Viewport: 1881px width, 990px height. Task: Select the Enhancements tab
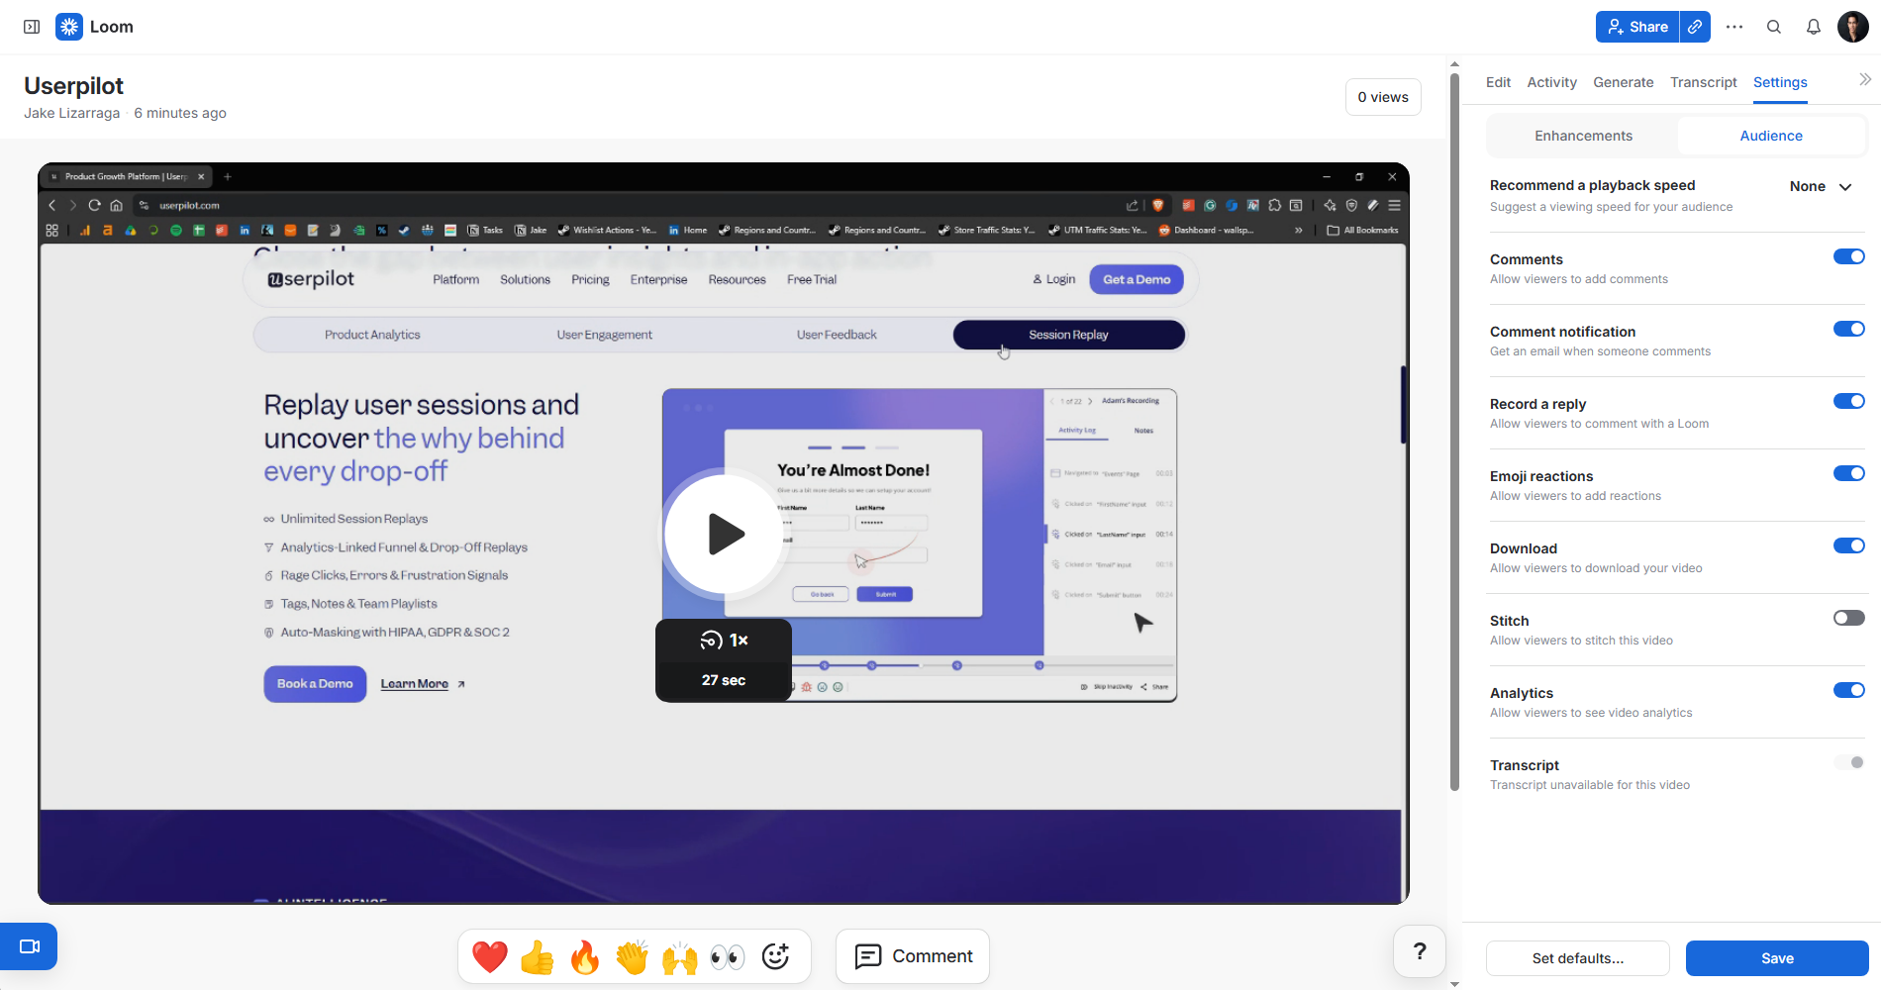pos(1583,136)
